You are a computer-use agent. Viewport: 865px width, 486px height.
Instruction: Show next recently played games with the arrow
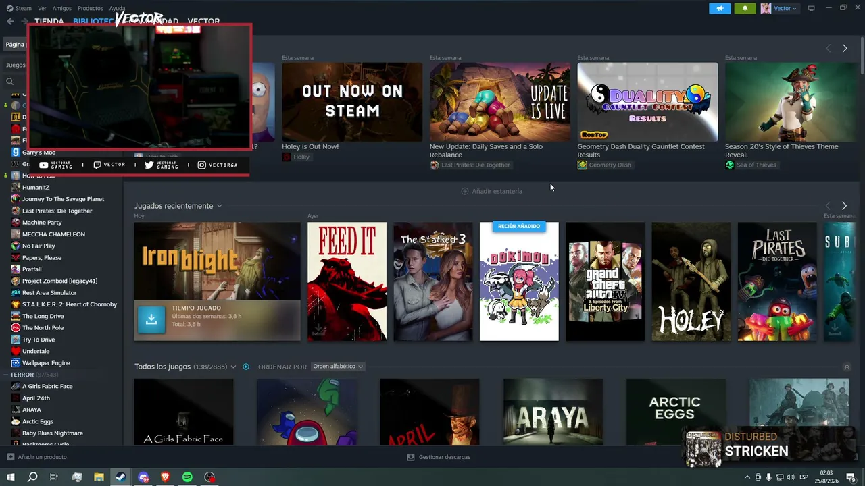[844, 206]
